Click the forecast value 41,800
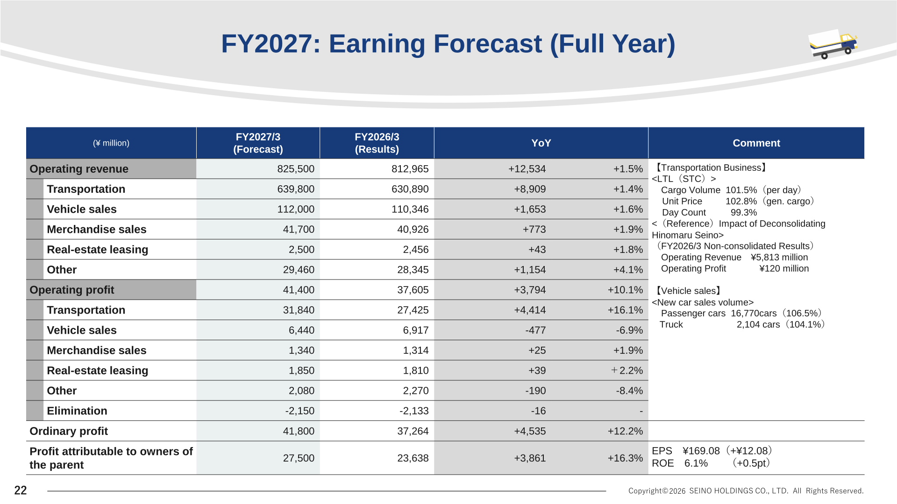The width and height of the screenshot is (897, 504). tap(299, 431)
